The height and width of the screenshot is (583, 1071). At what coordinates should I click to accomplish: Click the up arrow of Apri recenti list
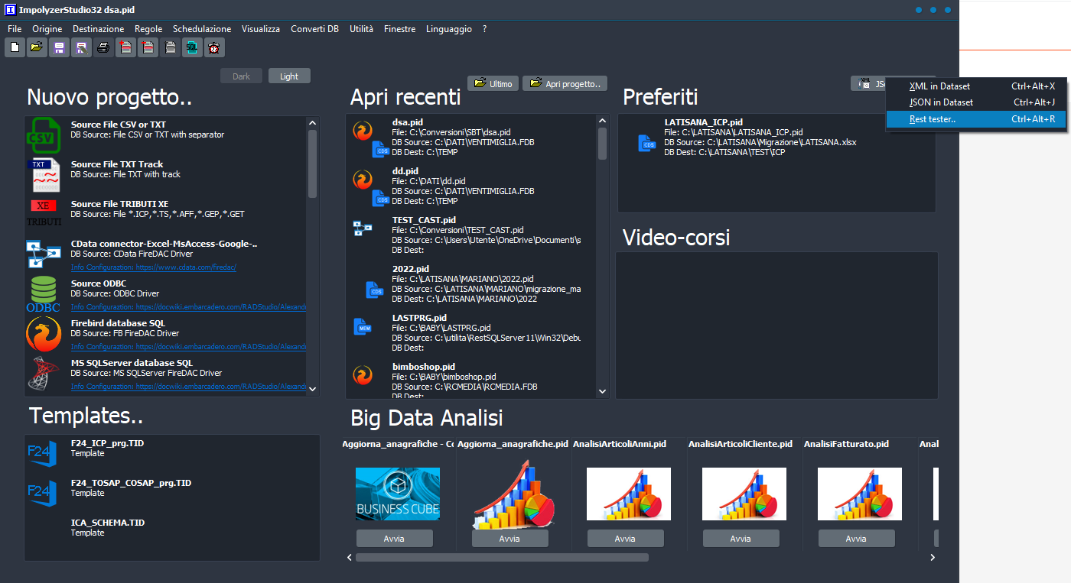pos(602,122)
